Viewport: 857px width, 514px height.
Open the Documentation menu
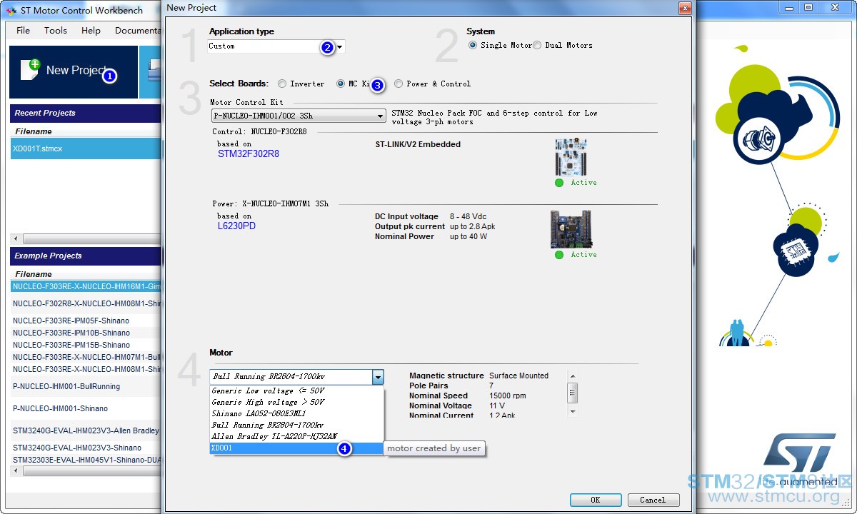[138, 31]
